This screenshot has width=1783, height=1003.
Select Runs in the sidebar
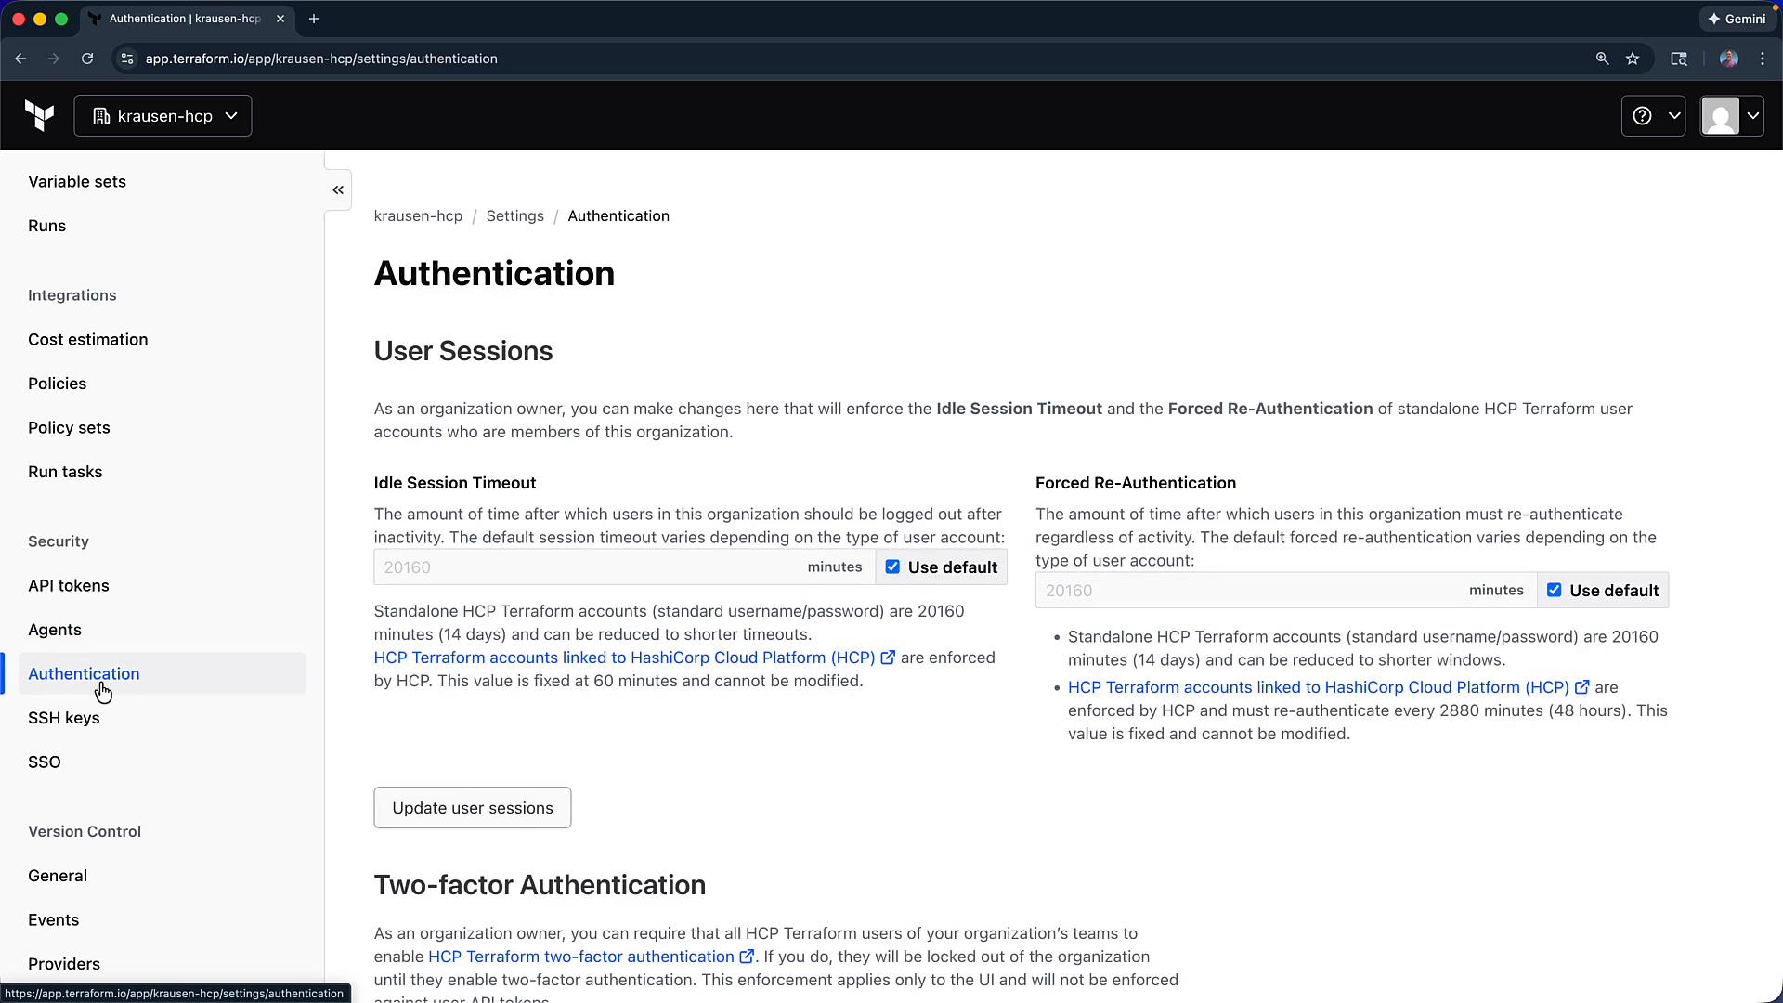tap(46, 226)
